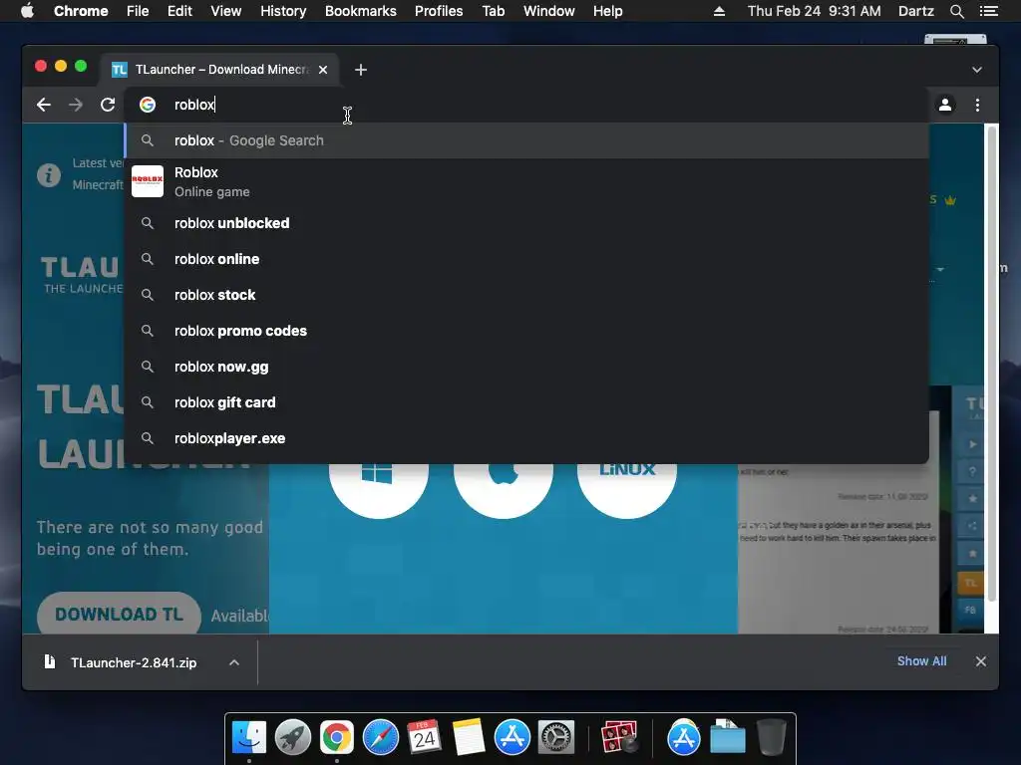Open a new tab with the plus button

[361, 70]
